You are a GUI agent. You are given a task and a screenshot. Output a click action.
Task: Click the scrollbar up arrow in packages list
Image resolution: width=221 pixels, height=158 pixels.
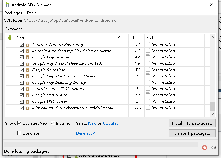coord(212,37)
